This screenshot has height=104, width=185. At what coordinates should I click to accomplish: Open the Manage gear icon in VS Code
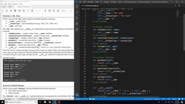click(x=77, y=95)
